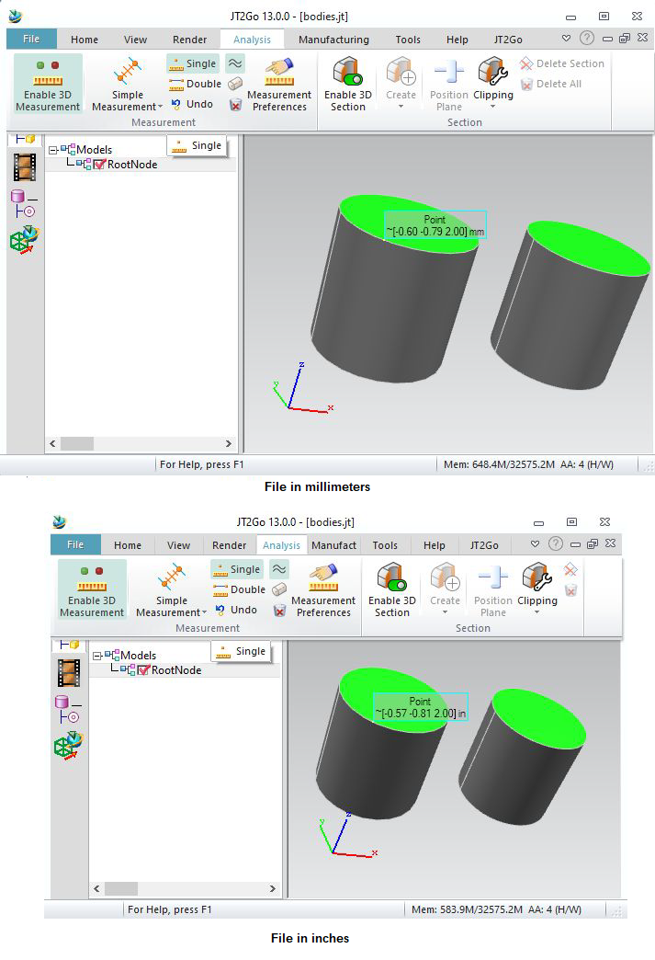Screen dimensions: 655x960
Task: Open Measurement Preferences in the millimeters window
Action: pos(278,84)
